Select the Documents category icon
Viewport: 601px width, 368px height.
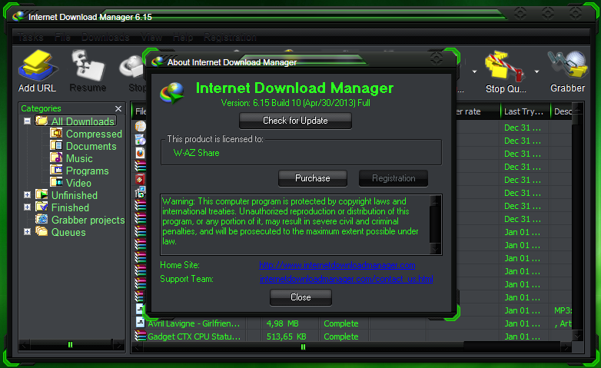[x=56, y=146]
